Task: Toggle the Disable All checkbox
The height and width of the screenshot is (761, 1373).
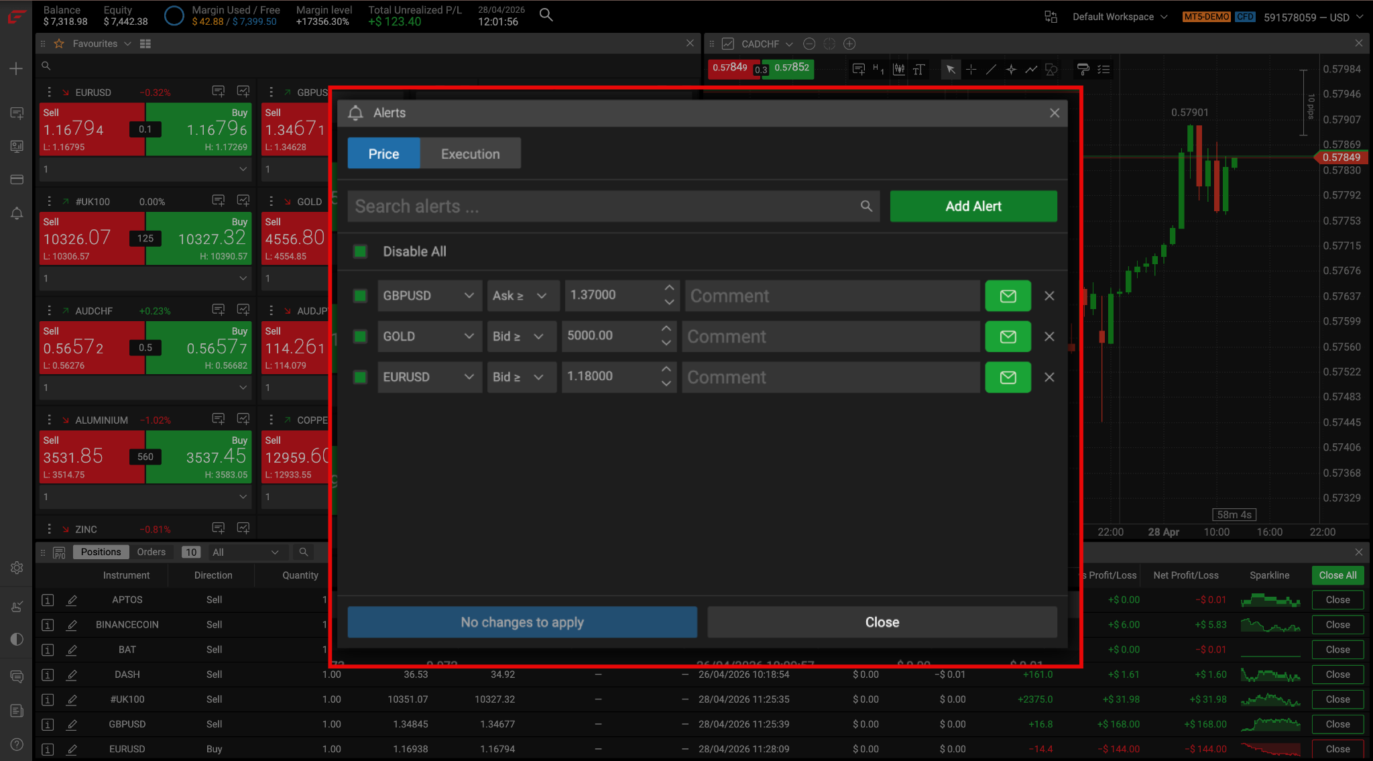Action: (361, 251)
